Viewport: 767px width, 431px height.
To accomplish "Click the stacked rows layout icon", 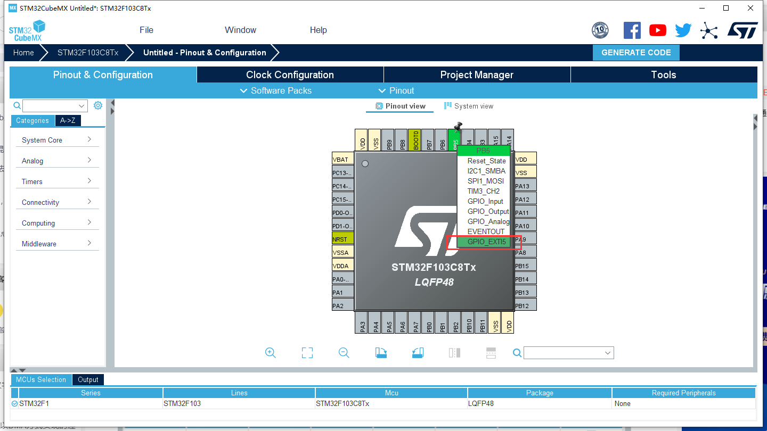I will point(491,353).
